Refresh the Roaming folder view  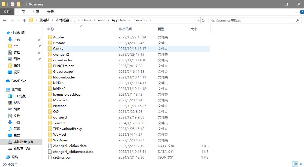pos(203,20)
